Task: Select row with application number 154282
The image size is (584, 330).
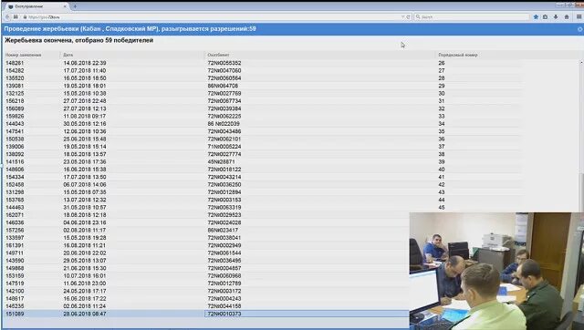Action: tap(292, 71)
